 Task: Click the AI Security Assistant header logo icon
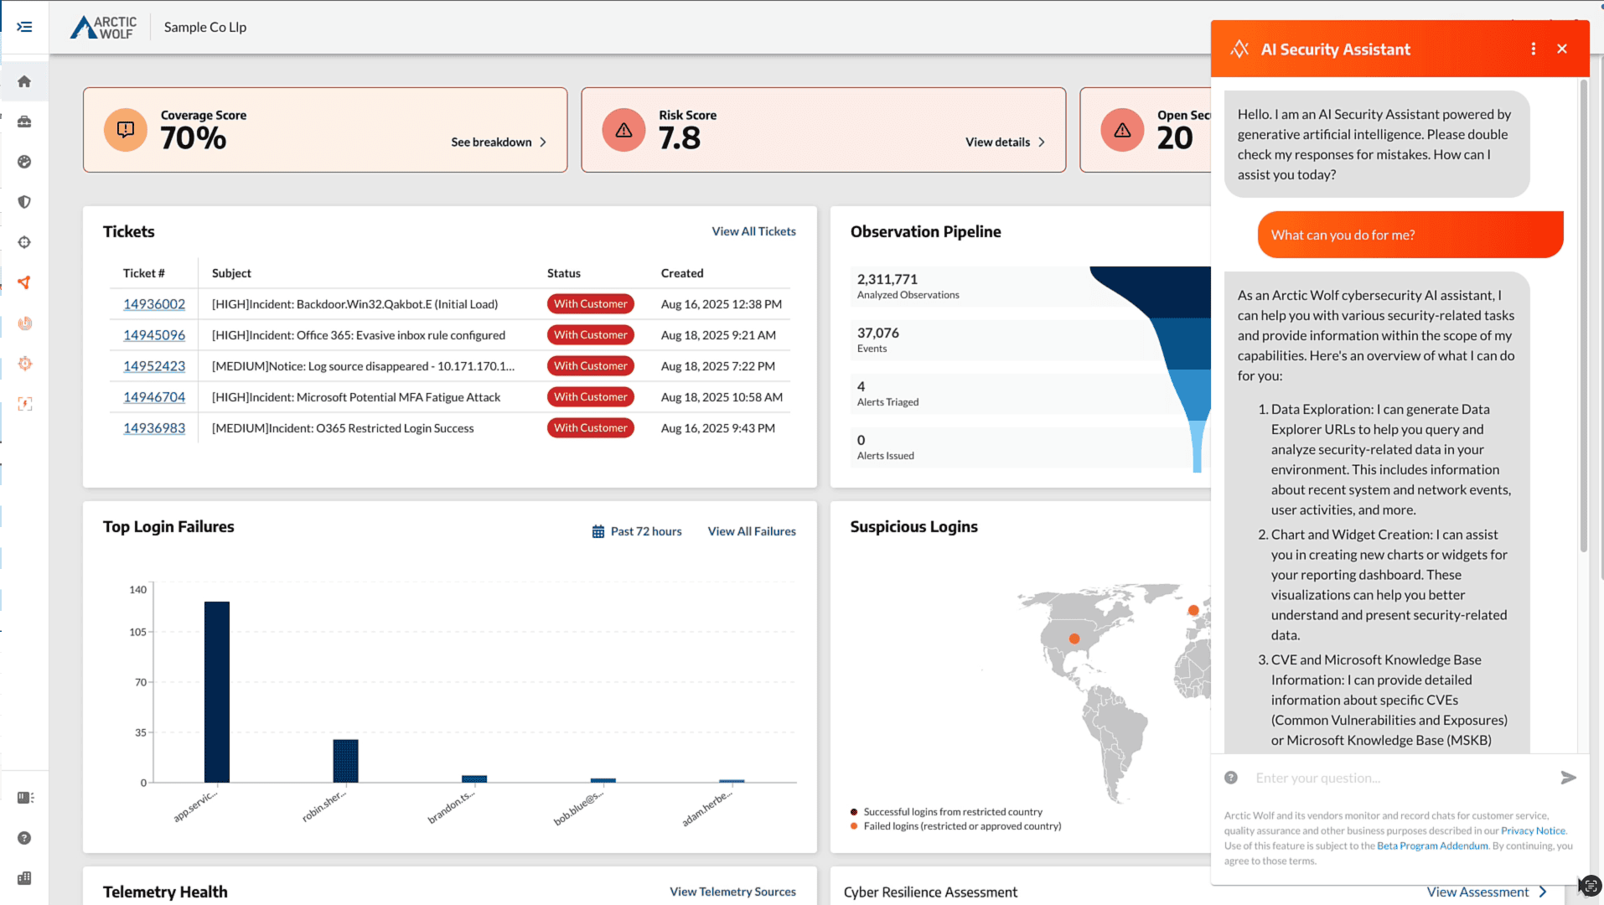pos(1239,49)
